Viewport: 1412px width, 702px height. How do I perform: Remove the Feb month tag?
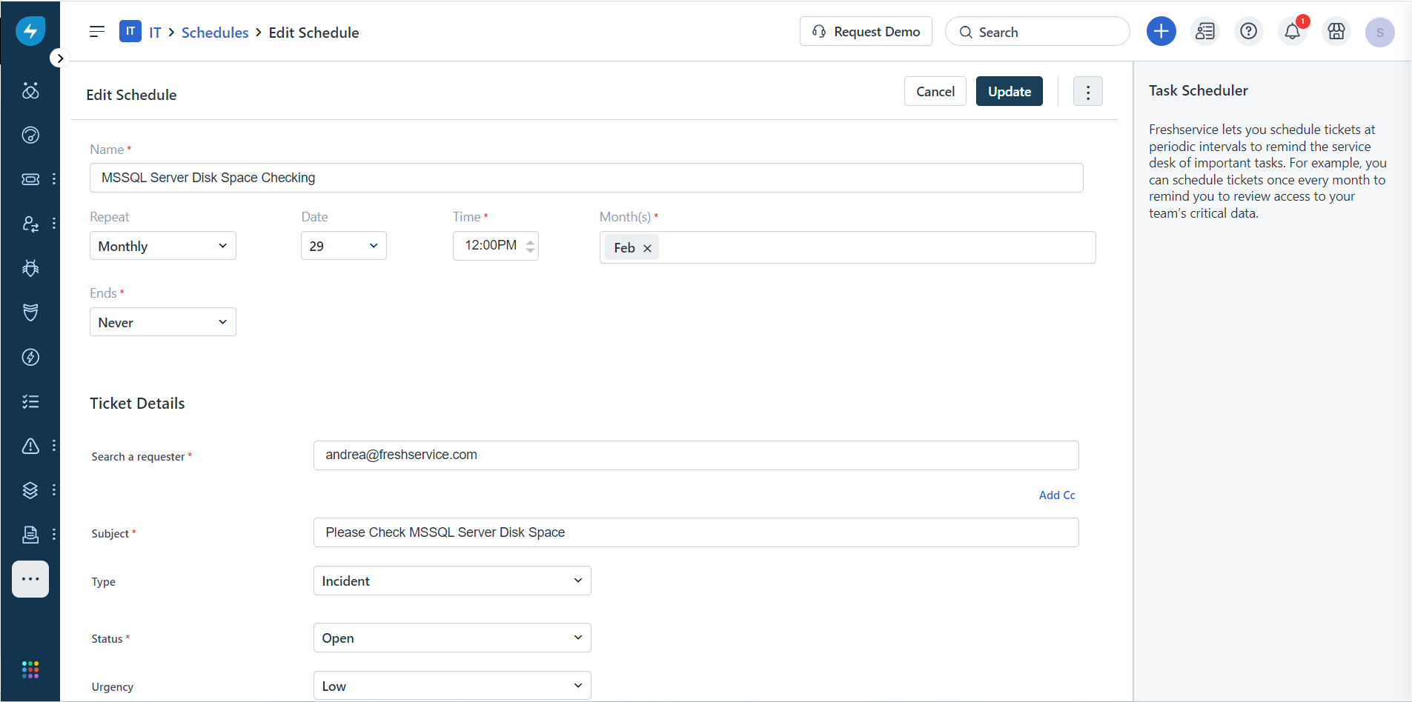click(x=647, y=249)
